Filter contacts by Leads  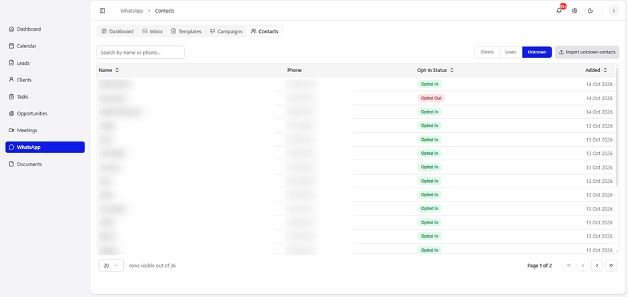(511, 52)
